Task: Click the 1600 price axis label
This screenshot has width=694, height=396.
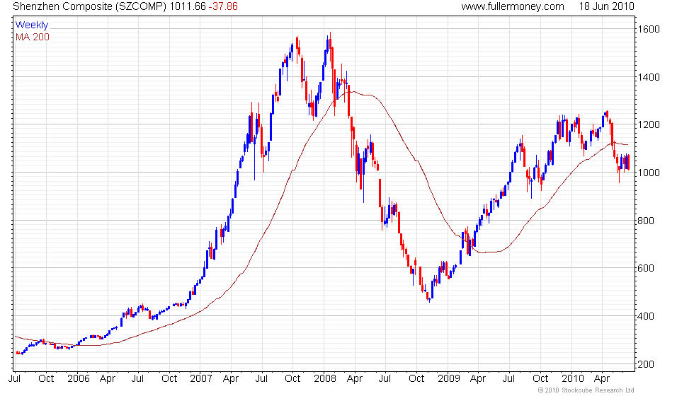Action: (649, 29)
